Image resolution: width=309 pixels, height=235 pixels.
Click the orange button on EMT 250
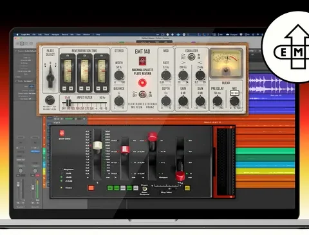(x=91, y=188)
